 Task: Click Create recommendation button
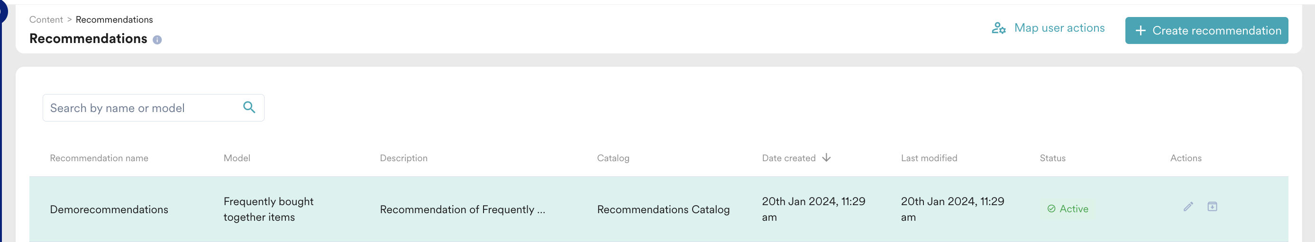click(x=1207, y=31)
